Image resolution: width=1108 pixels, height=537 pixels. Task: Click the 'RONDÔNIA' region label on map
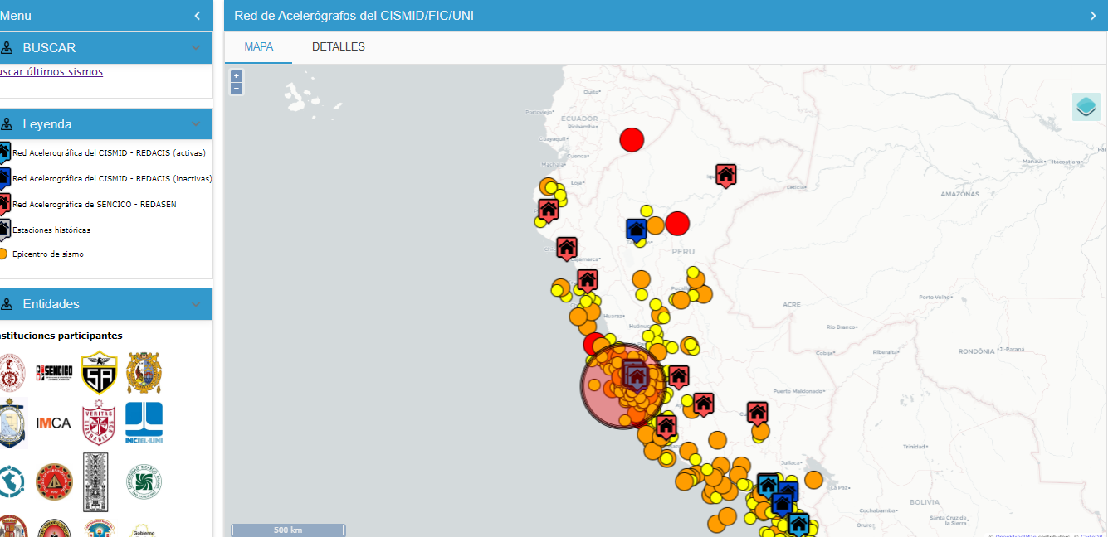click(x=976, y=351)
